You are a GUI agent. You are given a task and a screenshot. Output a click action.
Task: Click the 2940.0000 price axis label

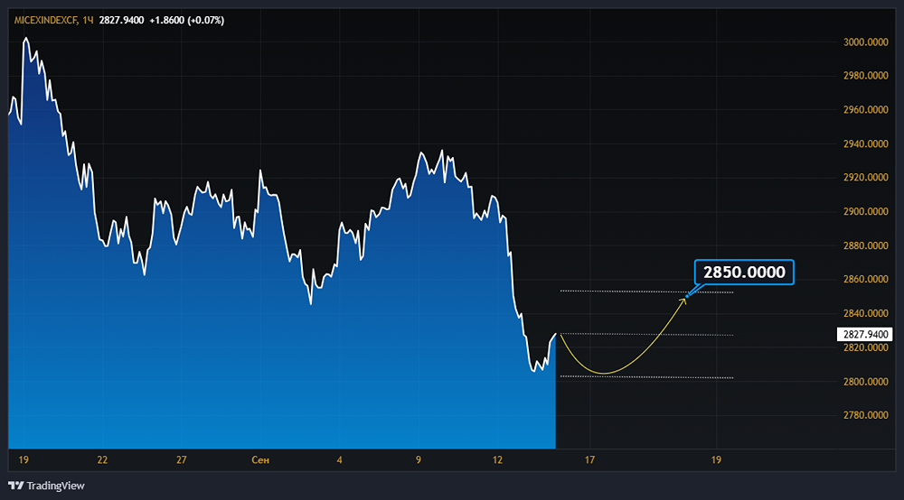pos(866,144)
